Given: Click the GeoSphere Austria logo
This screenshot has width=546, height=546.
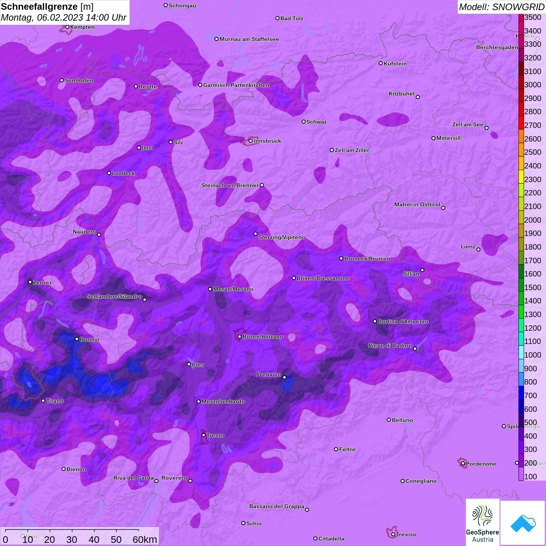Looking at the screenshot, I should pos(482,522).
